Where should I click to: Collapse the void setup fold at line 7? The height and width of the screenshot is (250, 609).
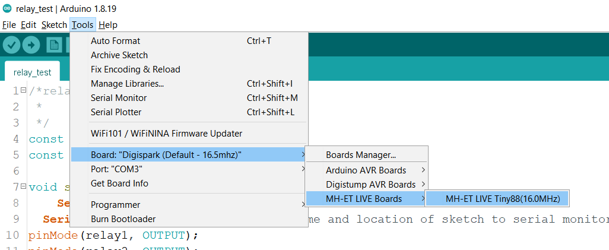click(23, 186)
